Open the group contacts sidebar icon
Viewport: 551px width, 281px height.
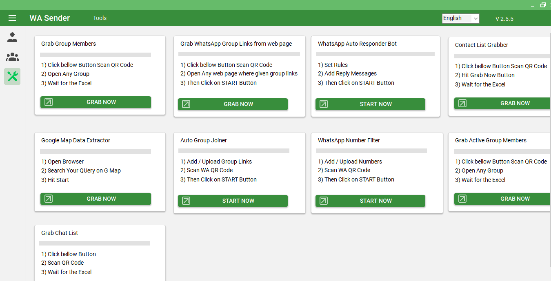(x=12, y=57)
